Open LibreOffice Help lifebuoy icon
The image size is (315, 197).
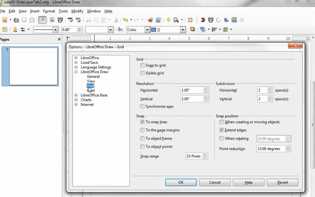point(190,20)
